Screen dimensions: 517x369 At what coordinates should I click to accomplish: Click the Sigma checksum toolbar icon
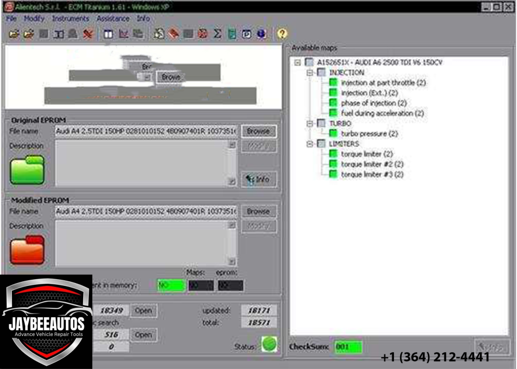click(217, 34)
